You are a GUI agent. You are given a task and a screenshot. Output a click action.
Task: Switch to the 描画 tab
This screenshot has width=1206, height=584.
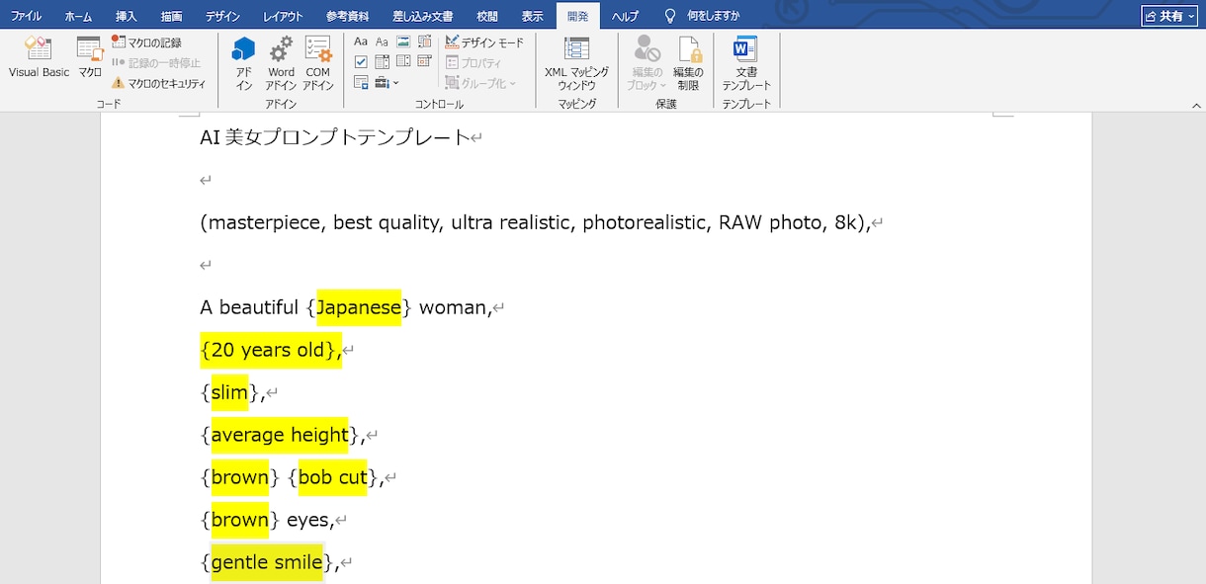(171, 16)
